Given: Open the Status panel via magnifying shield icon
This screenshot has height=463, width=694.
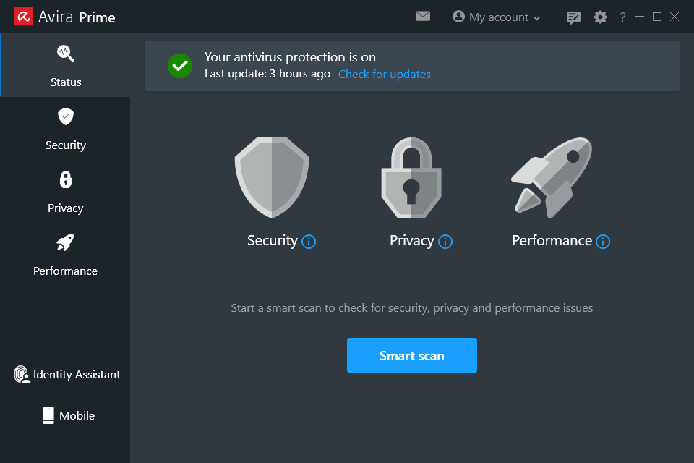Looking at the screenshot, I should tap(65, 53).
